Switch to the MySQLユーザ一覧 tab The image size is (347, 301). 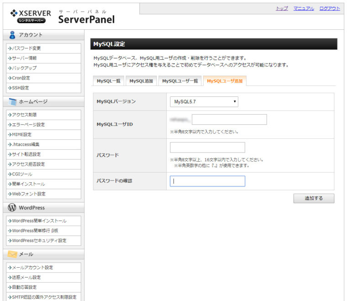click(180, 81)
